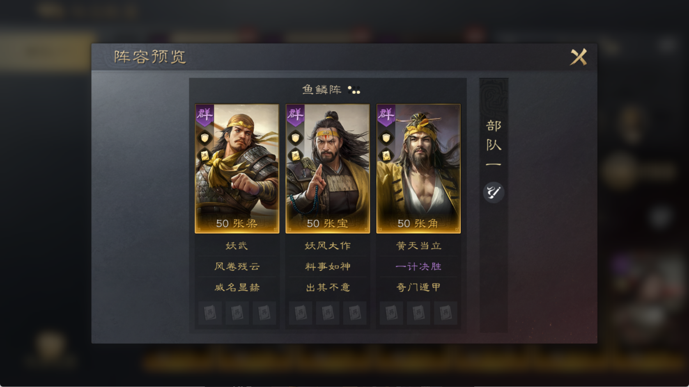This screenshot has width=689, height=387.
Task: Select the 料事如神 skill
Action: (328, 266)
